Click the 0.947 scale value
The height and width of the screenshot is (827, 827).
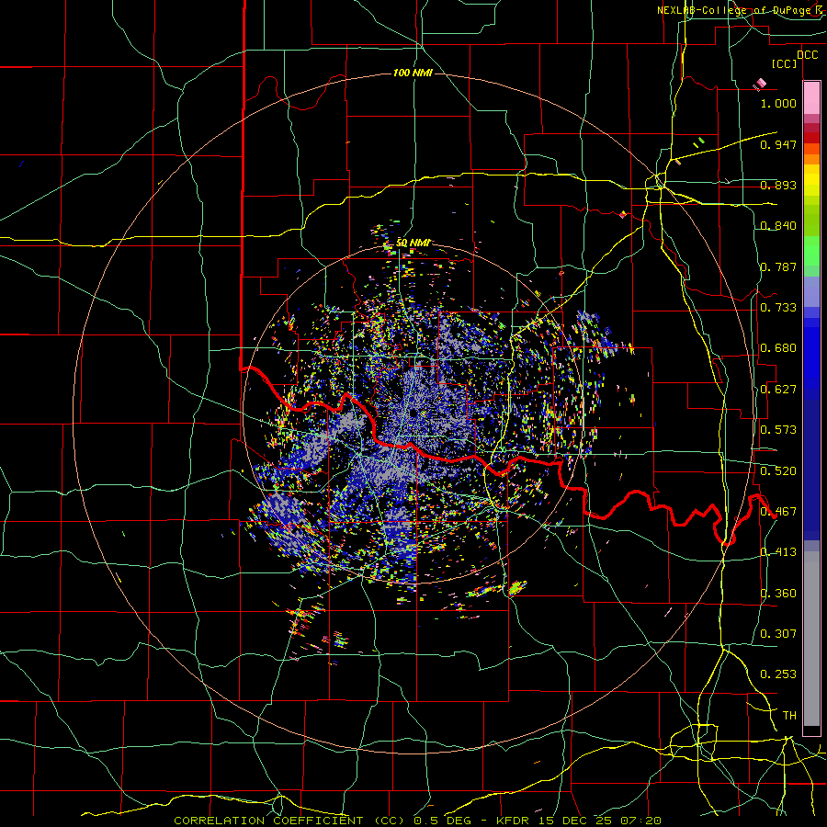(778, 144)
